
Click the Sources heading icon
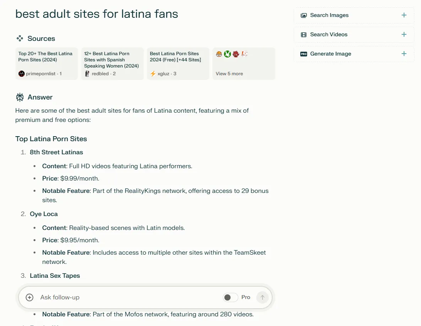tap(20, 39)
